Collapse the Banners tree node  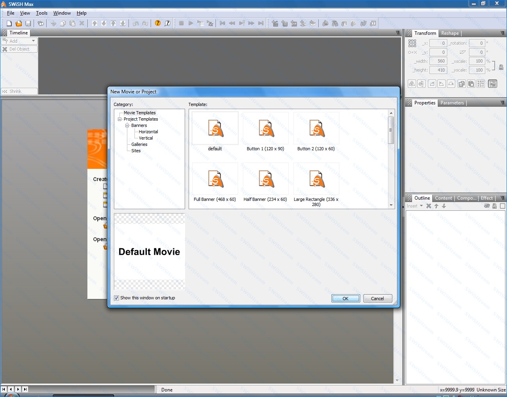[127, 125]
